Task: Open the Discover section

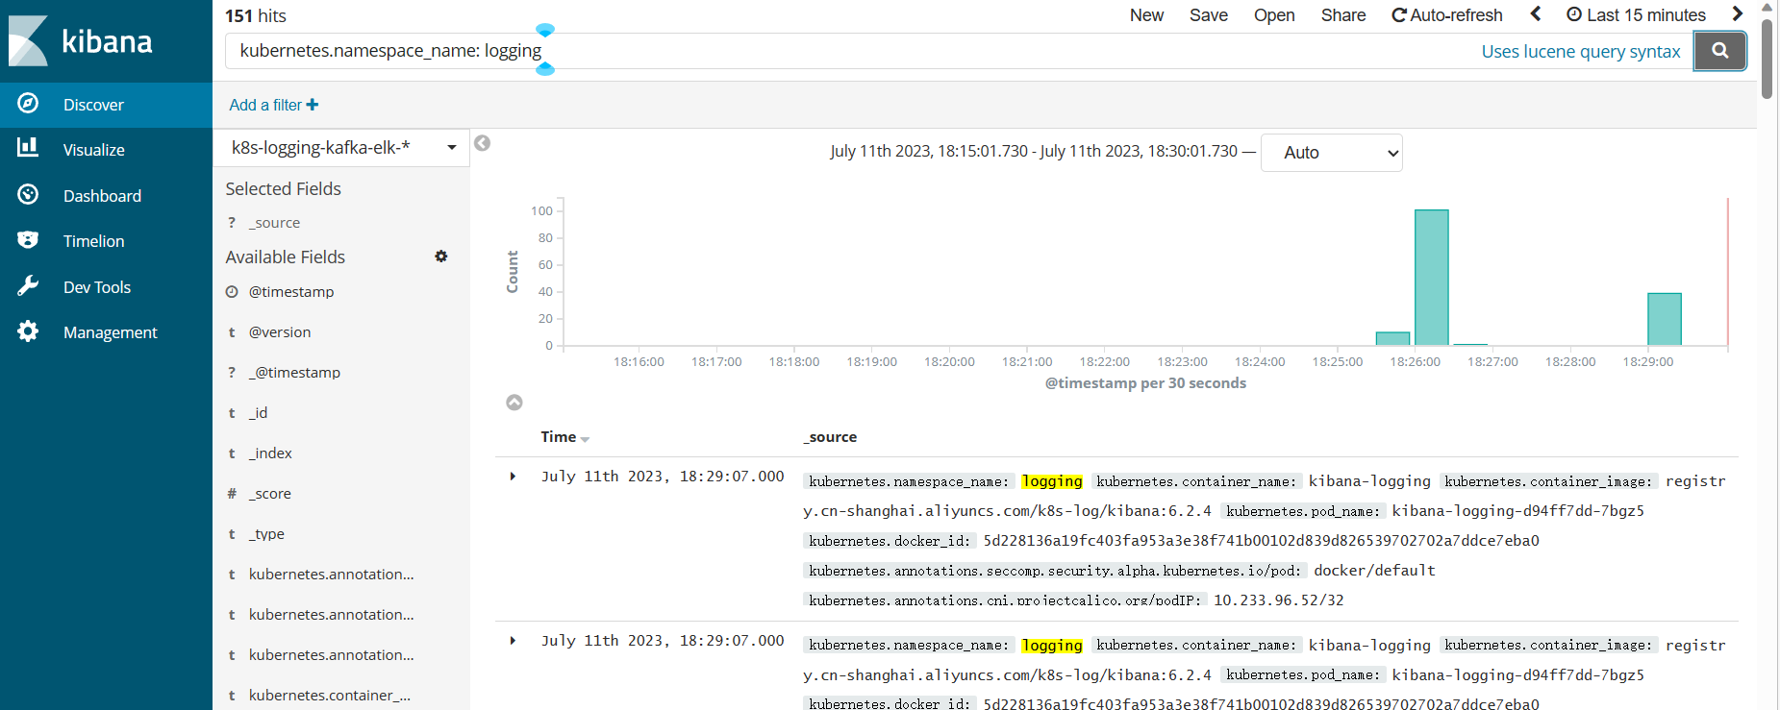Action: tap(106, 105)
